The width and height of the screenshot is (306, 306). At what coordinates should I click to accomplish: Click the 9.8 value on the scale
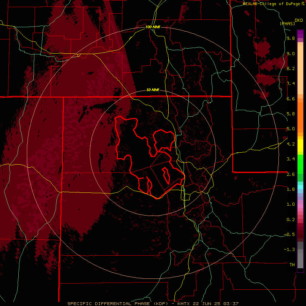point(291,38)
